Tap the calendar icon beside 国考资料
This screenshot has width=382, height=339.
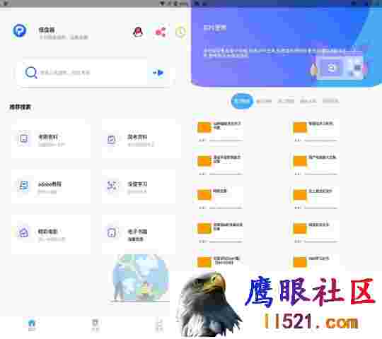click(112, 139)
